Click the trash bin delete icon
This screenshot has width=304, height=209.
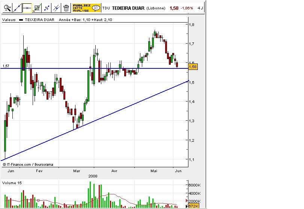coord(66,8)
